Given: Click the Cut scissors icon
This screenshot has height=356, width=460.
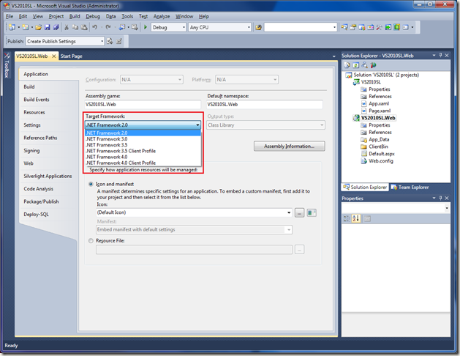Looking at the screenshot, I should [67, 27].
